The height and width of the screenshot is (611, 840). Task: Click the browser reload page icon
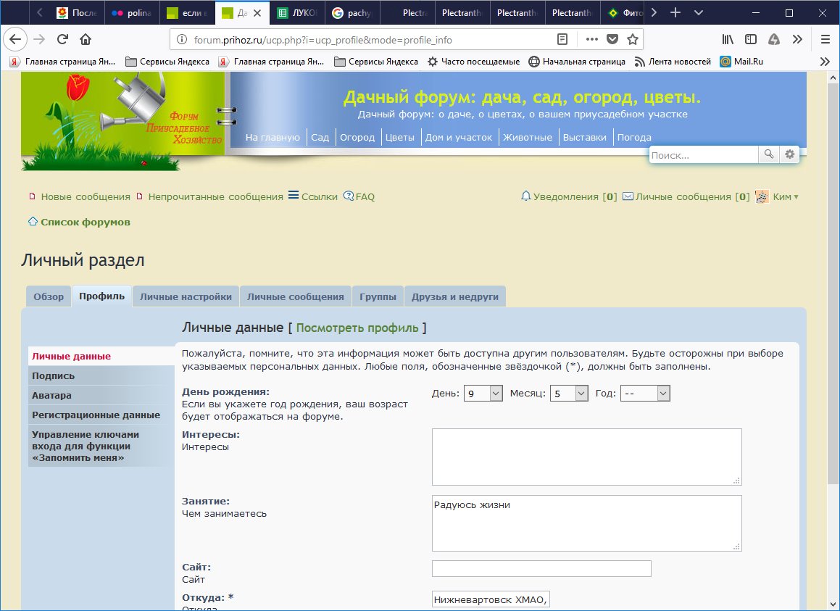pyautogui.click(x=62, y=39)
